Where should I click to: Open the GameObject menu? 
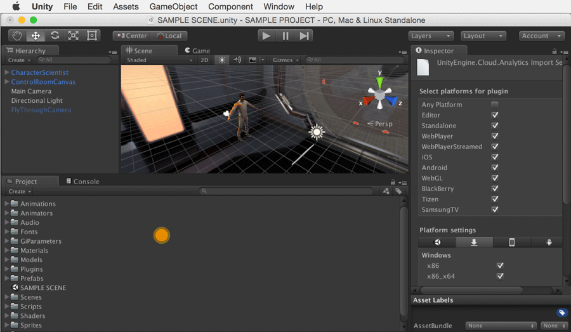point(173,7)
